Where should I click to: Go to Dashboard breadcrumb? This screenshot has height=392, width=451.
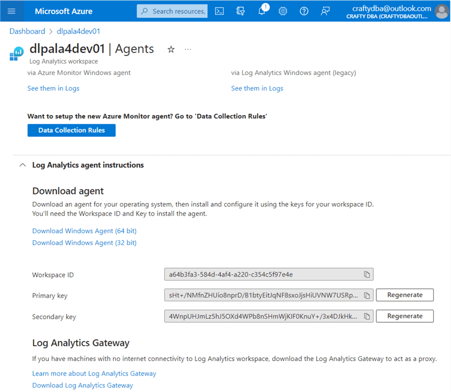pyautogui.click(x=27, y=31)
